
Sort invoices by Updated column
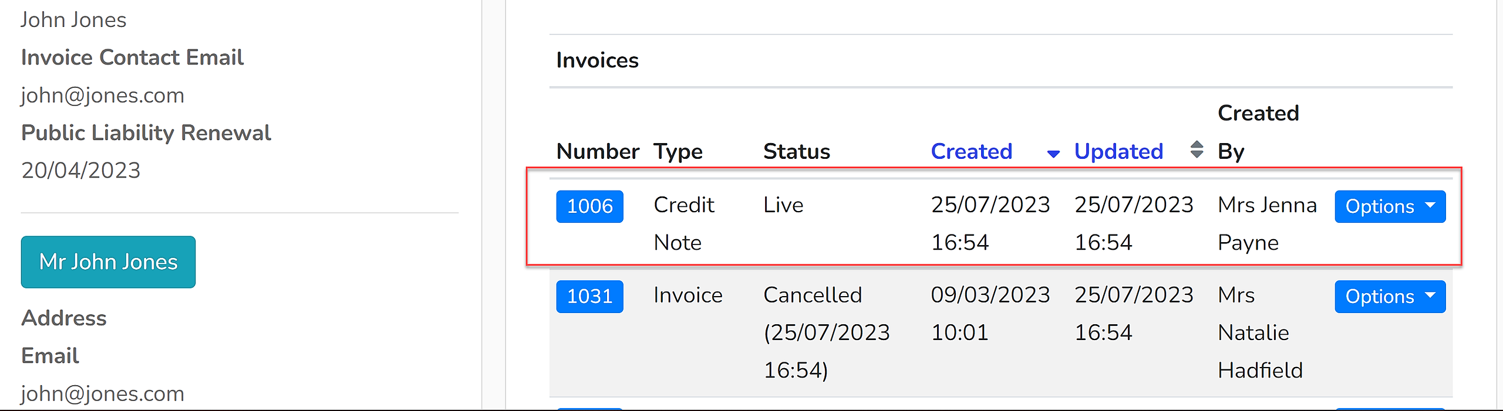[x=1118, y=151]
